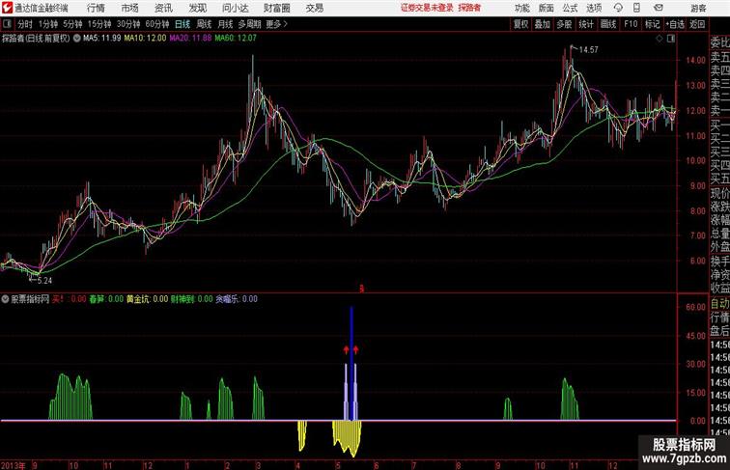Image resolution: width=730 pixels, height=470 pixels.
Task: Click the diamond icon above the chart
Action: click(660, 39)
